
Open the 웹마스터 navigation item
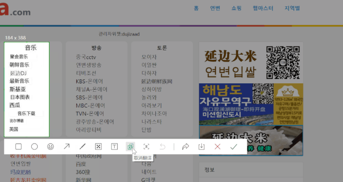coord(263,8)
